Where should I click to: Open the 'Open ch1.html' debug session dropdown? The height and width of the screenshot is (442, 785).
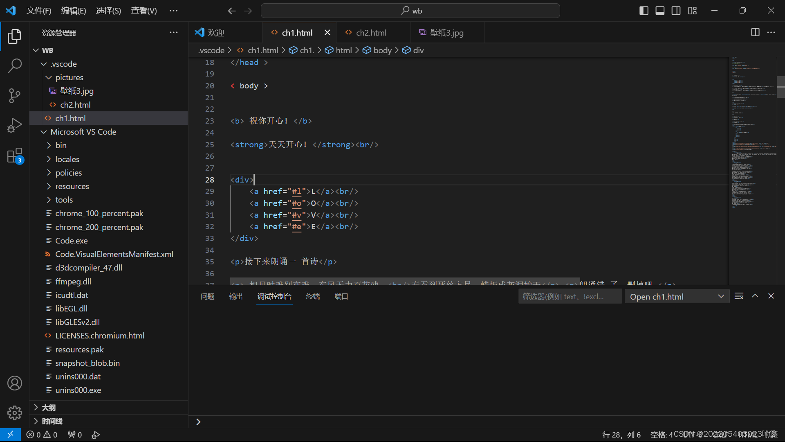coord(677,296)
